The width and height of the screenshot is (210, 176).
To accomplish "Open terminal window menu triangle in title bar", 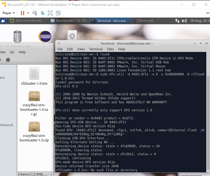I will point(59,43).
